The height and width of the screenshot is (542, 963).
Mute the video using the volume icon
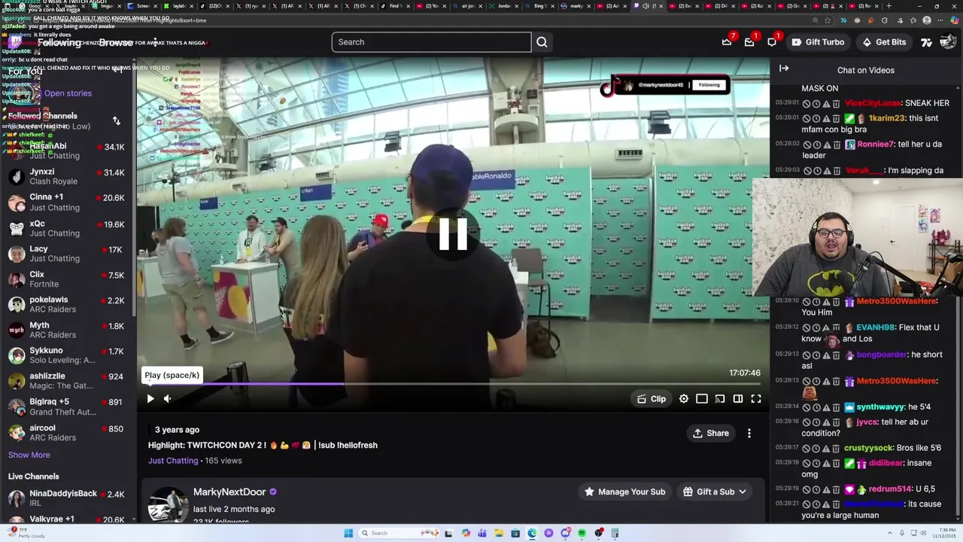click(167, 399)
